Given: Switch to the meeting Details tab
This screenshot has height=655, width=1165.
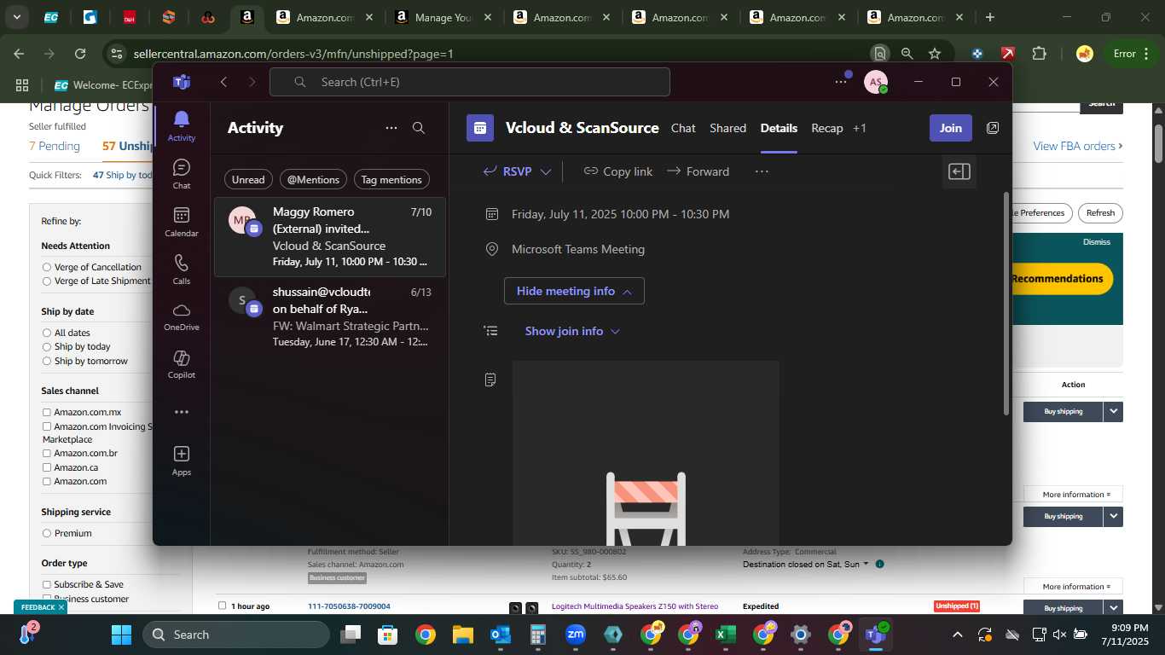Looking at the screenshot, I should point(779,128).
